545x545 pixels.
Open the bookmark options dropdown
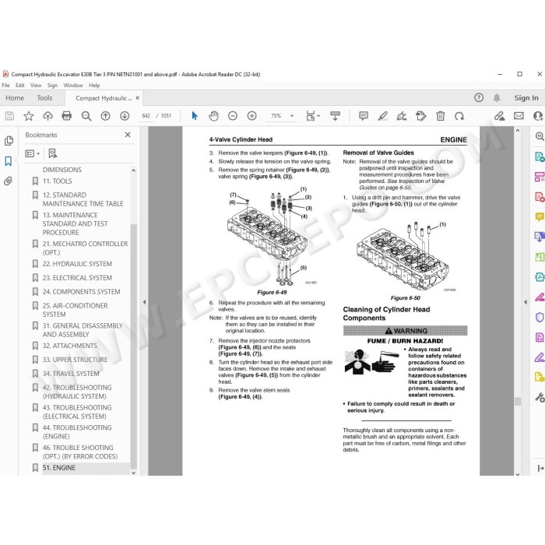(x=33, y=153)
